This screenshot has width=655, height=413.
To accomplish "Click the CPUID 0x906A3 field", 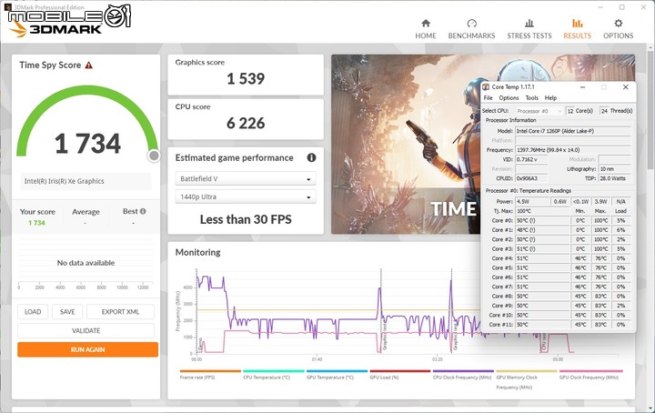I will pos(531,178).
